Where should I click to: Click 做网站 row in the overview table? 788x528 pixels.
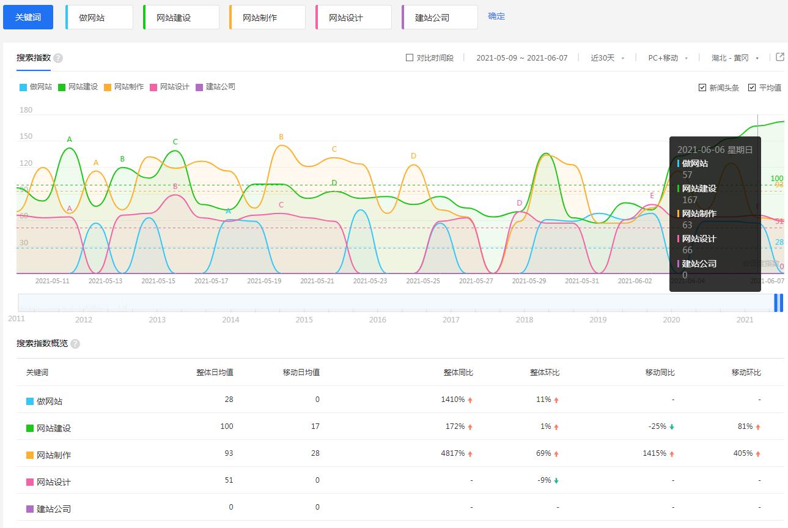coord(400,400)
